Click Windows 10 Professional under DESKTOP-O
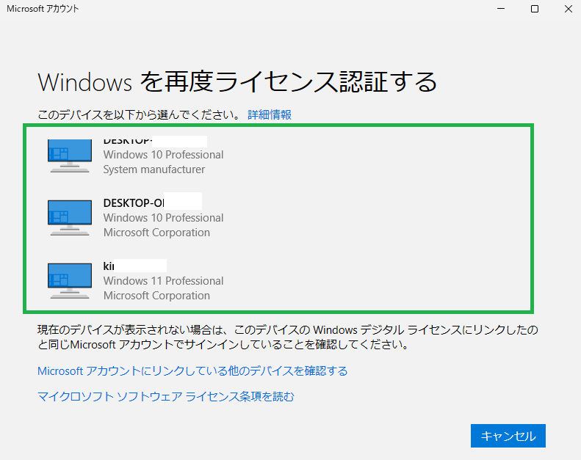The image size is (581, 460). [x=163, y=218]
